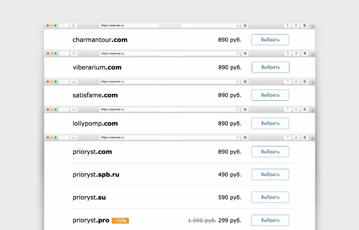359x230 pixels.
Task: Show the sidebar in the viberarium.com window
Action: click(74, 53)
